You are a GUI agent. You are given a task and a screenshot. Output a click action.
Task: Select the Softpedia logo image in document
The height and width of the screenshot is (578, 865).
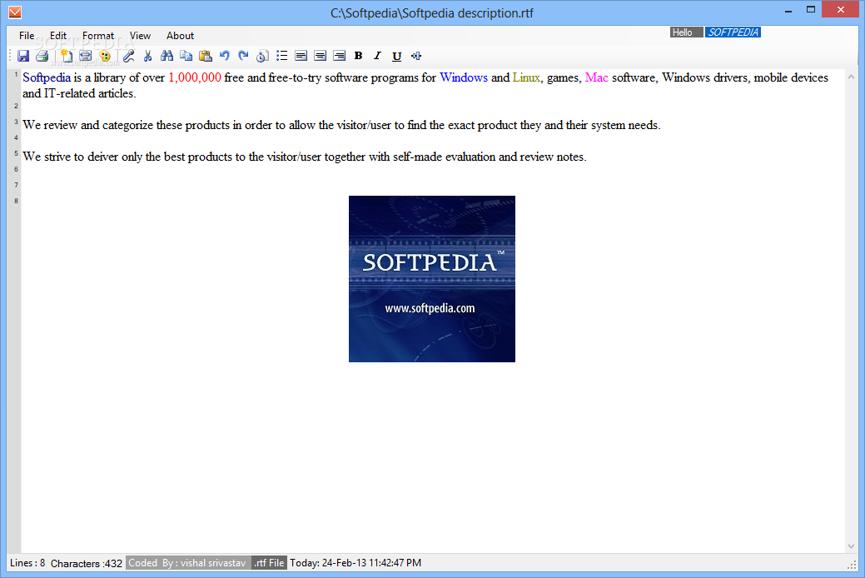pyautogui.click(x=432, y=279)
